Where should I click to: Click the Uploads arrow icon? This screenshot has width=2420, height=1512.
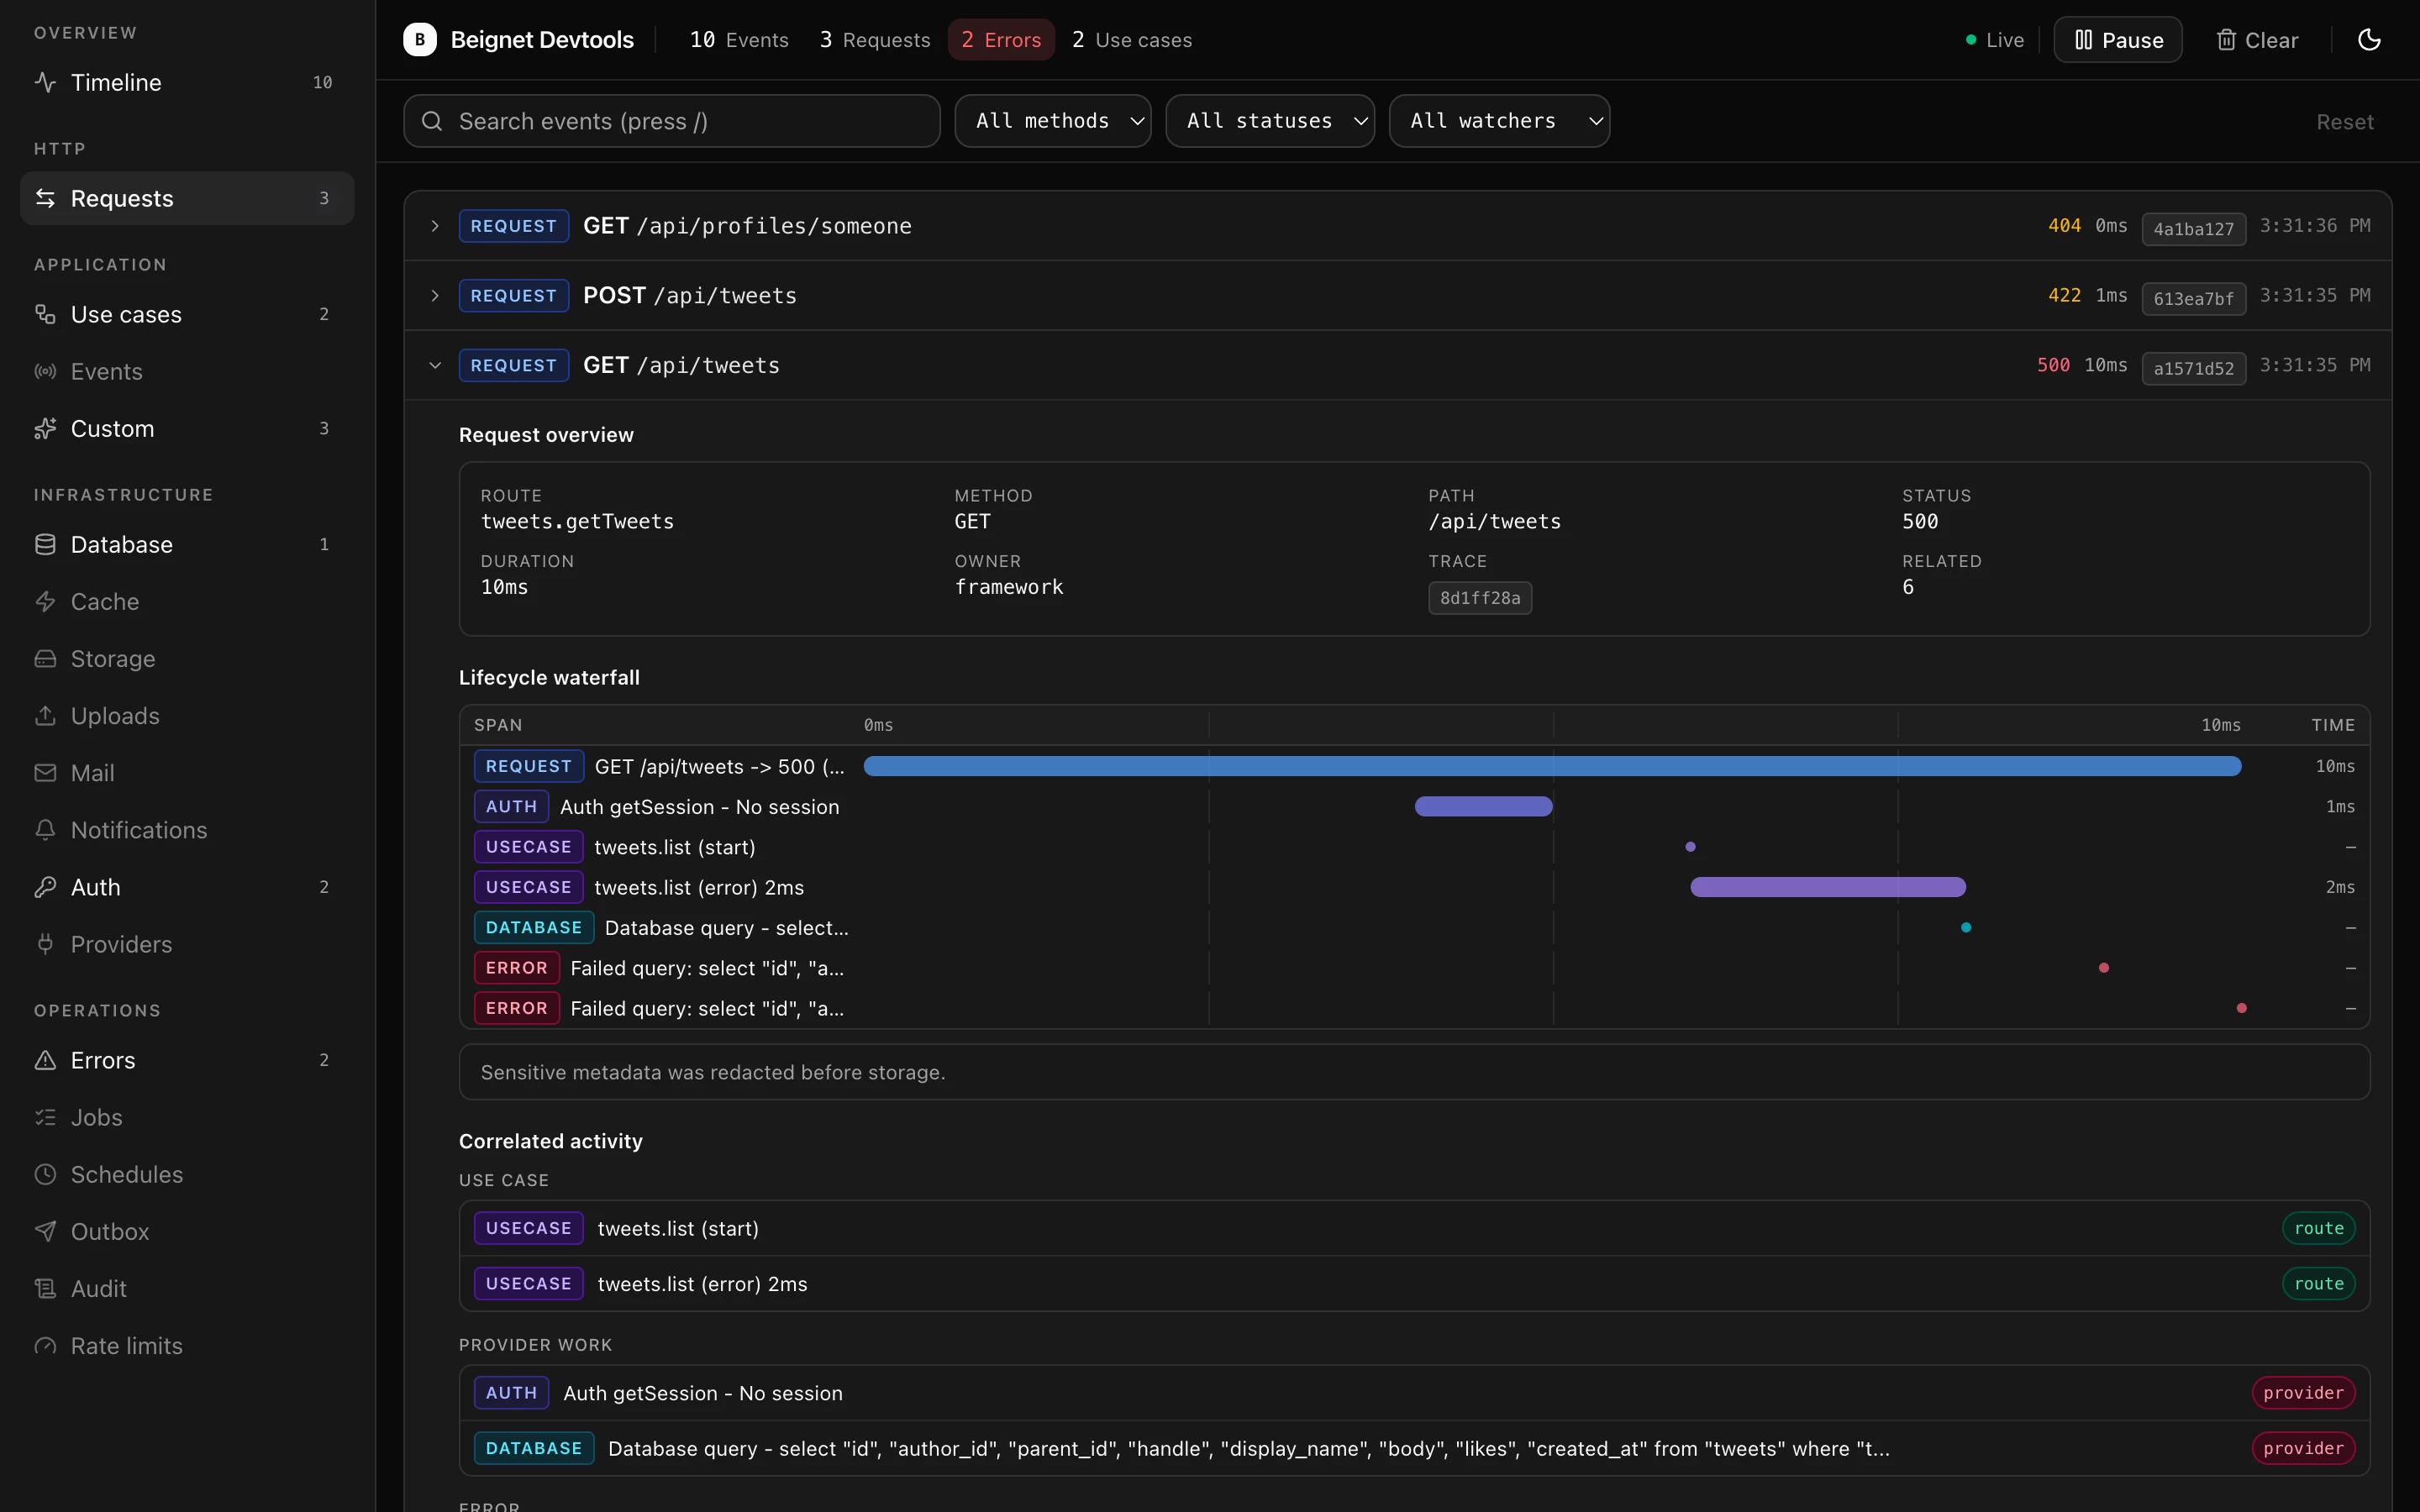tap(45, 715)
